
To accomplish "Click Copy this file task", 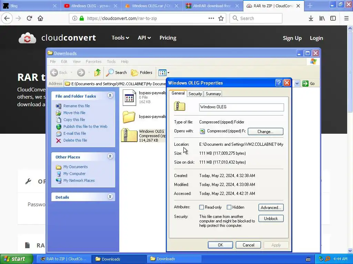I will point(74,120).
